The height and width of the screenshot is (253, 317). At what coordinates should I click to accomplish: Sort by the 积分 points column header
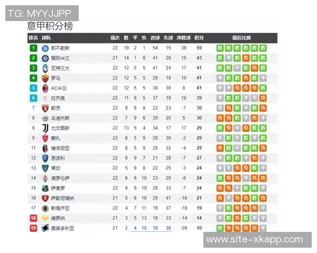pyautogui.click(x=199, y=38)
